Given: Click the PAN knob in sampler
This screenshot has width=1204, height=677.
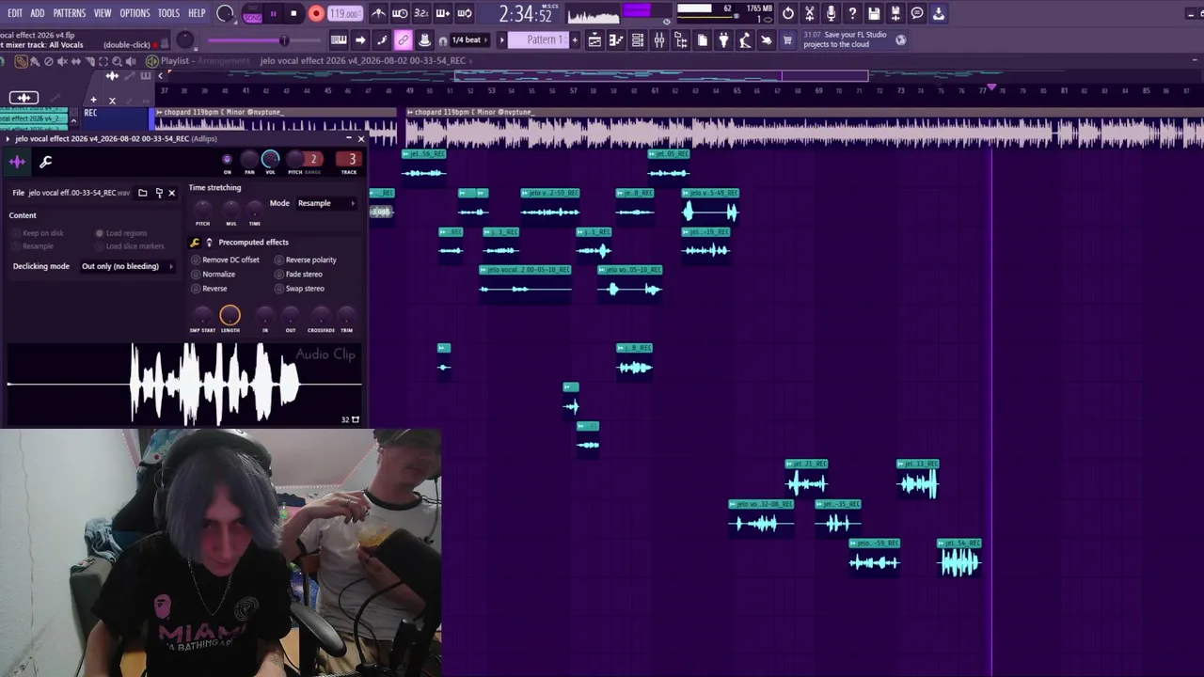Looking at the screenshot, I should coord(249,158).
